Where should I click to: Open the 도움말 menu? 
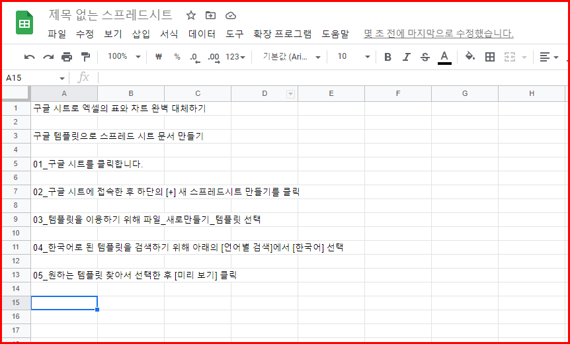click(x=335, y=34)
